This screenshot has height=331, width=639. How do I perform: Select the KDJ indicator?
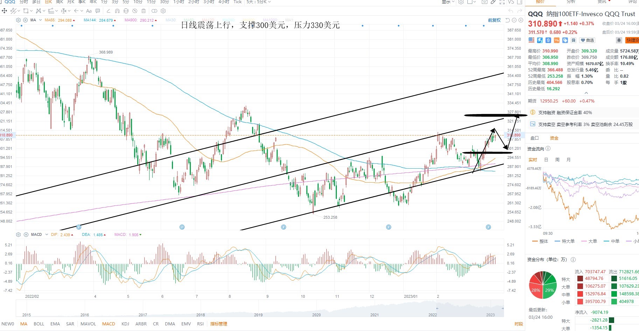[x=125, y=324]
